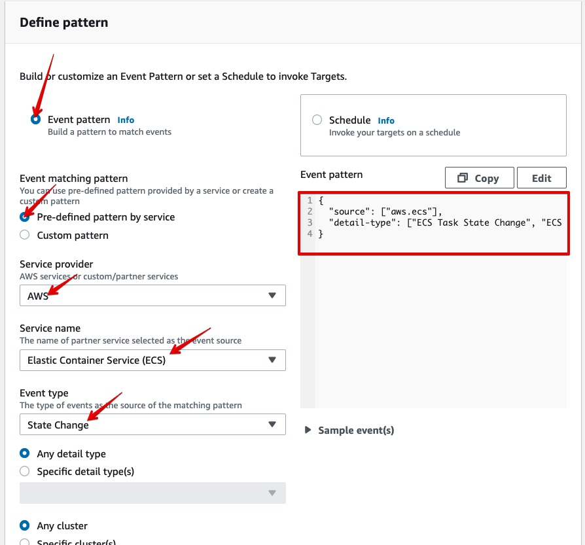Open the AWS service provider dropdown
Screen dimensions: 585x545
(x=152, y=295)
